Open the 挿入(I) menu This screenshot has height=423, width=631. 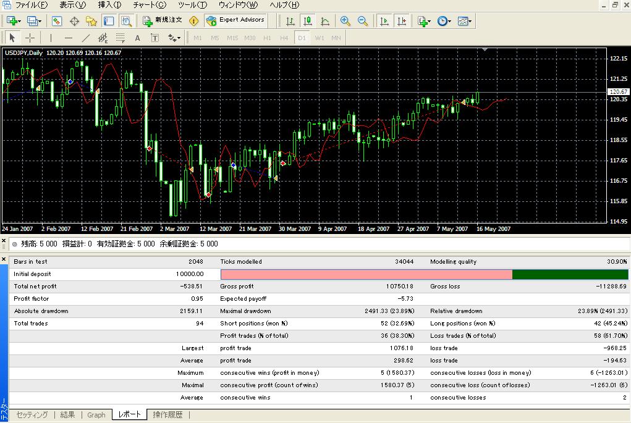109,5
